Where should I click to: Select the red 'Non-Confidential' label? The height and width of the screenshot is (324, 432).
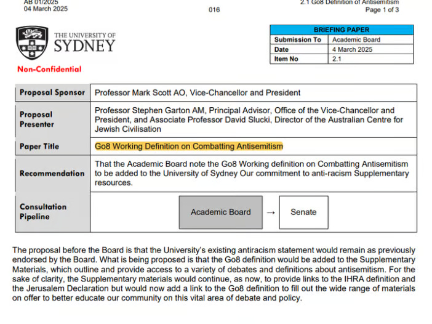[x=49, y=69]
